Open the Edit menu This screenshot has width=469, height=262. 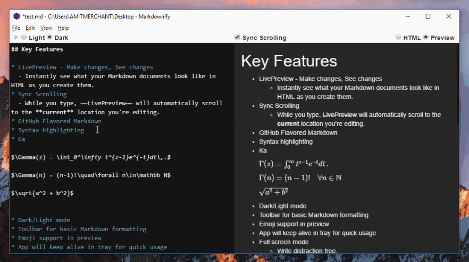[30, 28]
